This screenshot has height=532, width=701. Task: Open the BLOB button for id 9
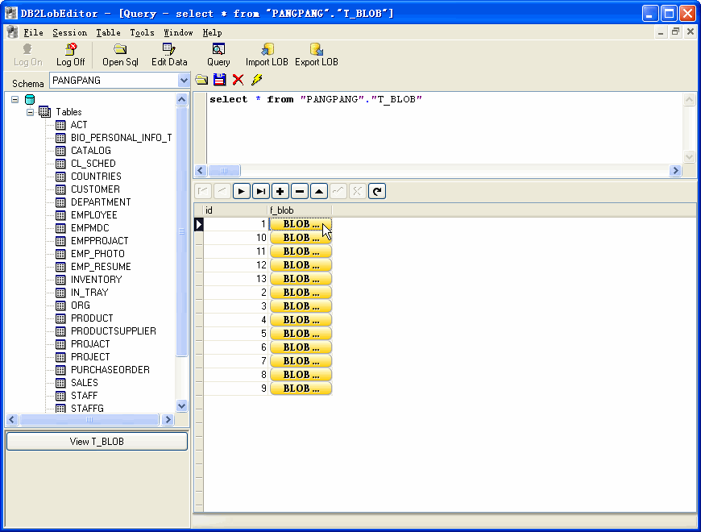pyautogui.click(x=301, y=389)
